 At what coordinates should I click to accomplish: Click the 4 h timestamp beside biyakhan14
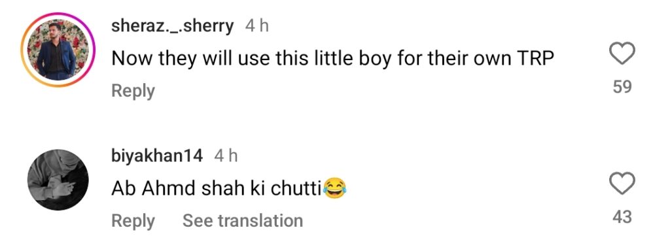pos(226,156)
